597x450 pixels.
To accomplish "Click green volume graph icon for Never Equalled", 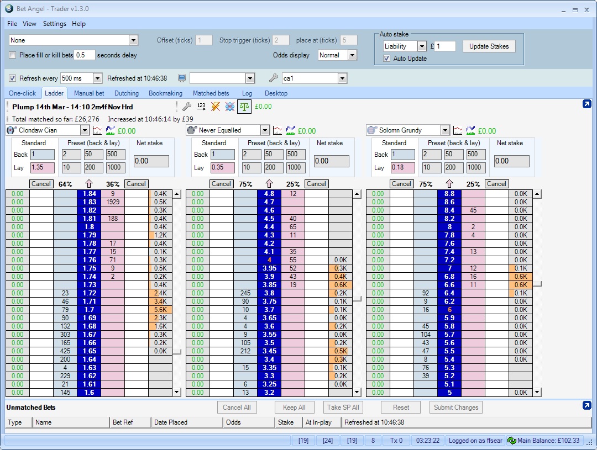I will pos(291,130).
